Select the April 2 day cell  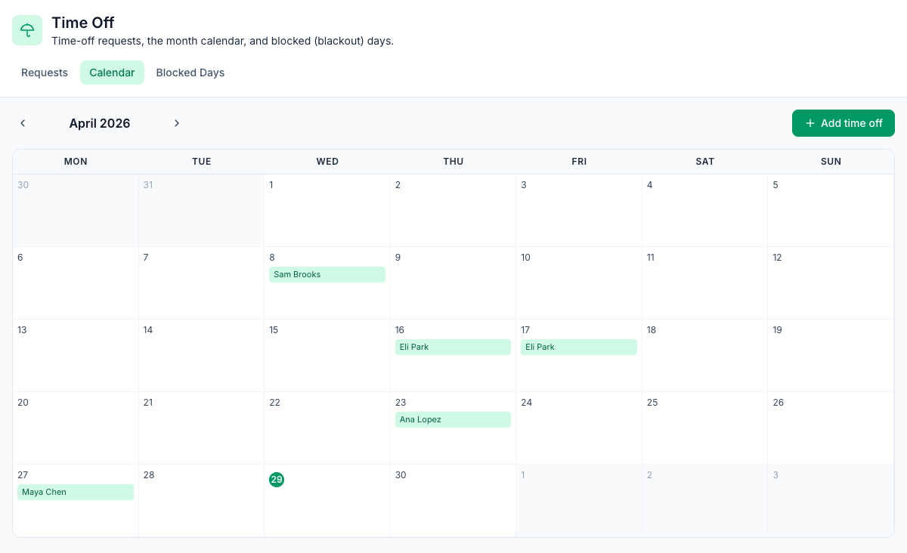[453, 211]
